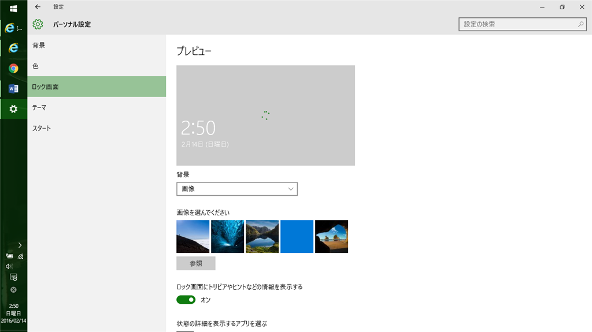Open Microsoft Word from the taskbar
Image resolution: width=592 pixels, height=332 pixels.
pyautogui.click(x=13, y=89)
